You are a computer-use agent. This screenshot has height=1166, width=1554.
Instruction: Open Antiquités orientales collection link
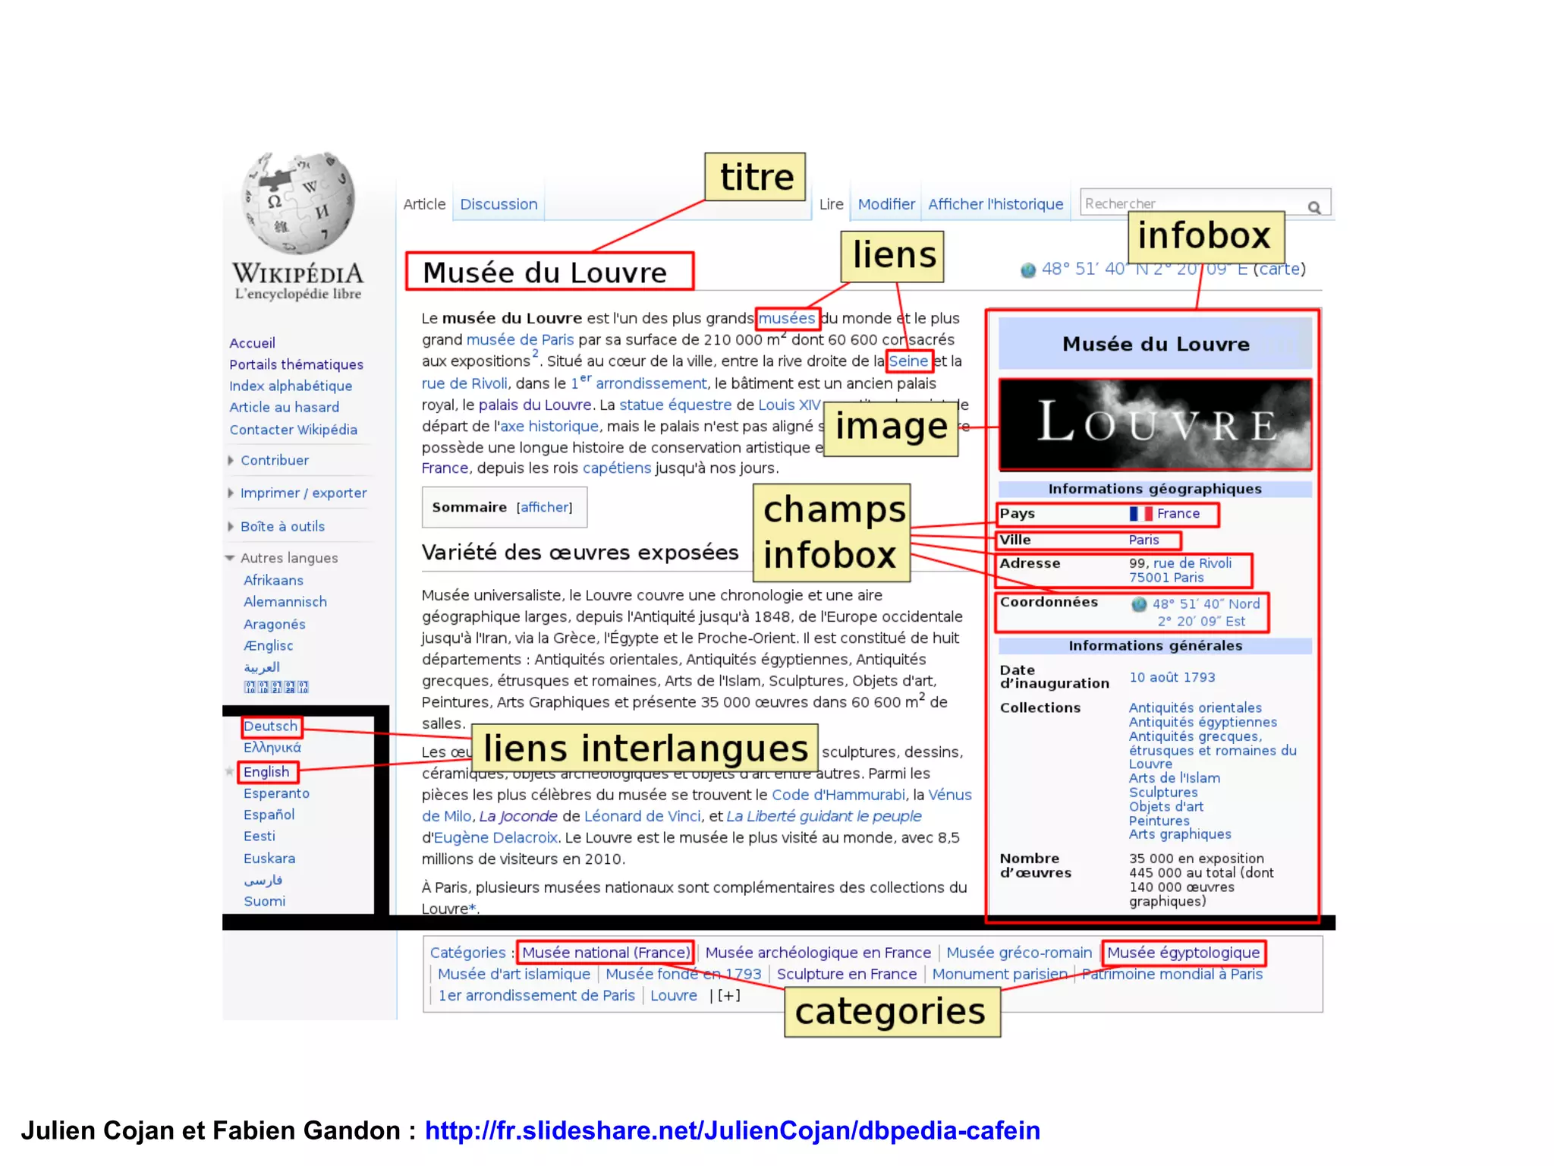click(1195, 707)
